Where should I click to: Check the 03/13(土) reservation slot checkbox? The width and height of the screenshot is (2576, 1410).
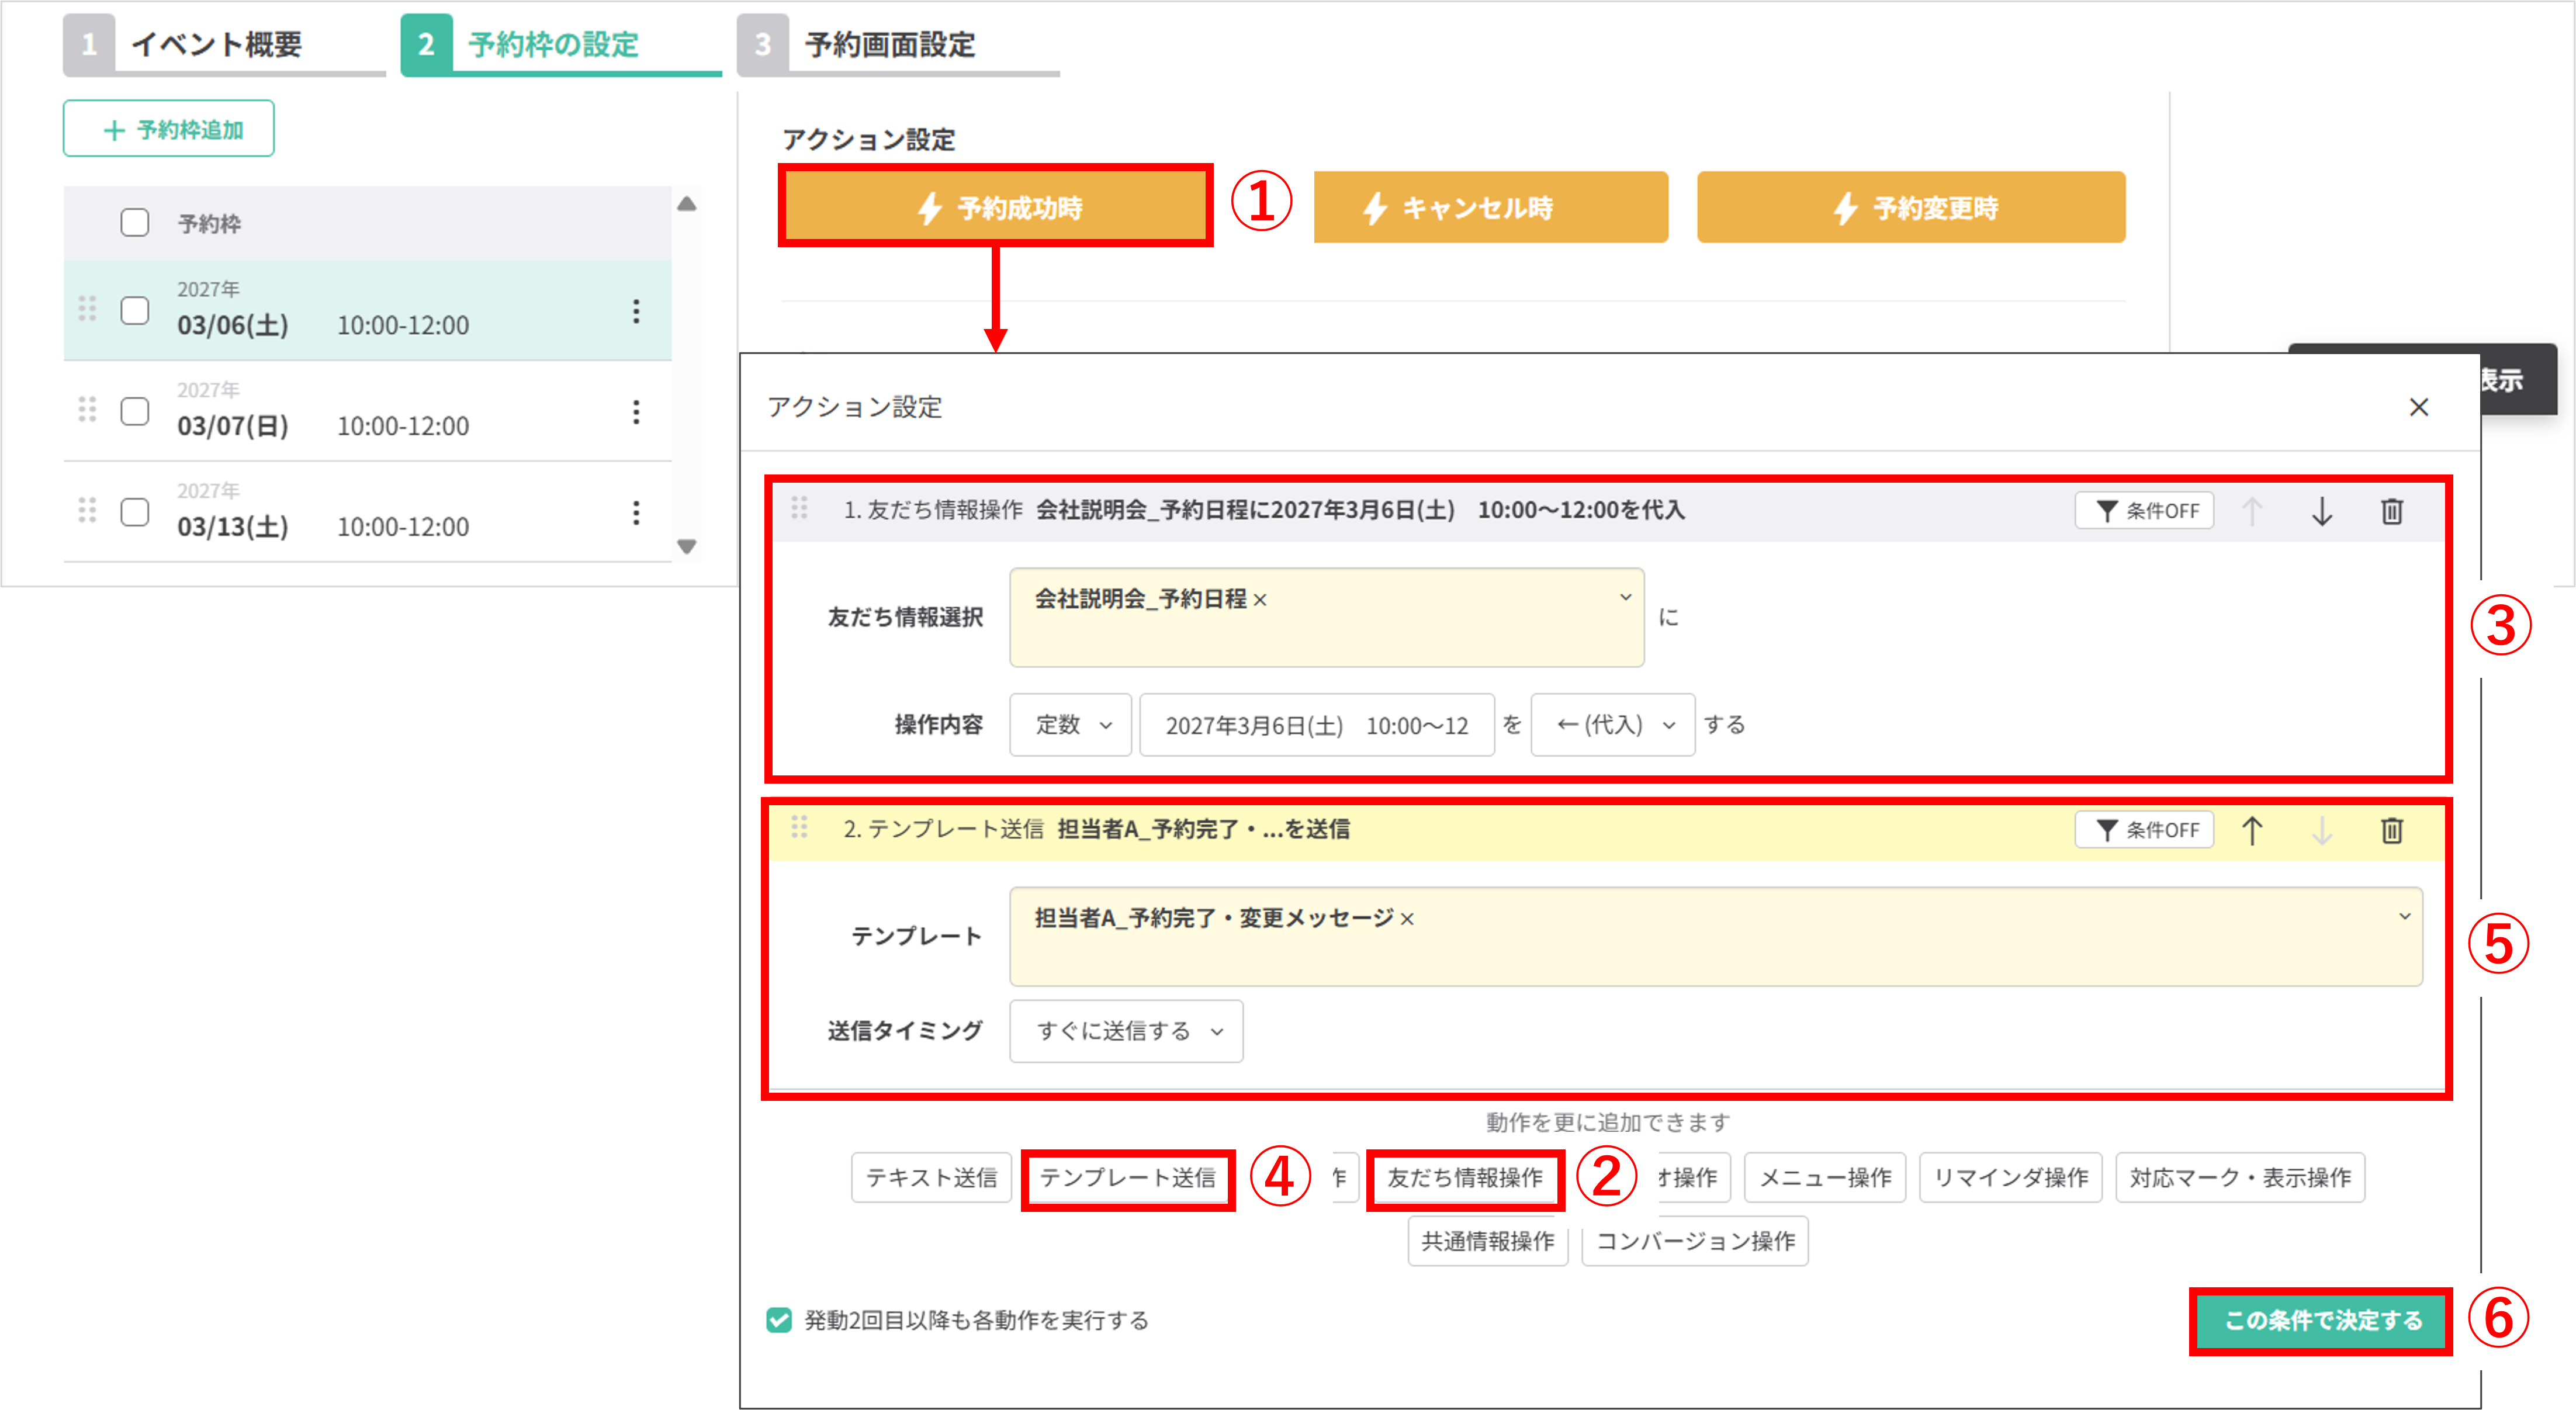coord(135,513)
